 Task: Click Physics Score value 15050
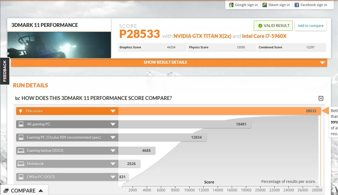coord(241,47)
